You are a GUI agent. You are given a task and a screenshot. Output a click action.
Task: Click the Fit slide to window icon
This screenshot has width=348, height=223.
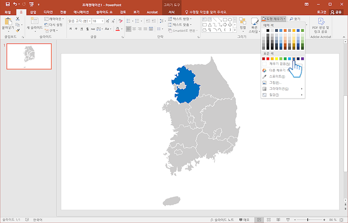coord(341,219)
